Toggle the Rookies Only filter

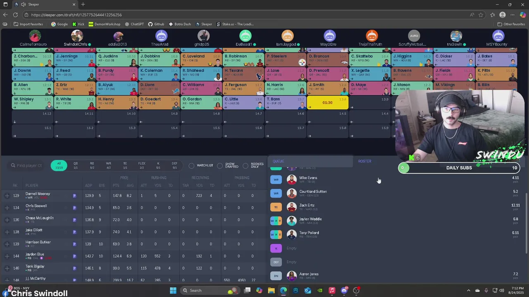tap(245, 165)
